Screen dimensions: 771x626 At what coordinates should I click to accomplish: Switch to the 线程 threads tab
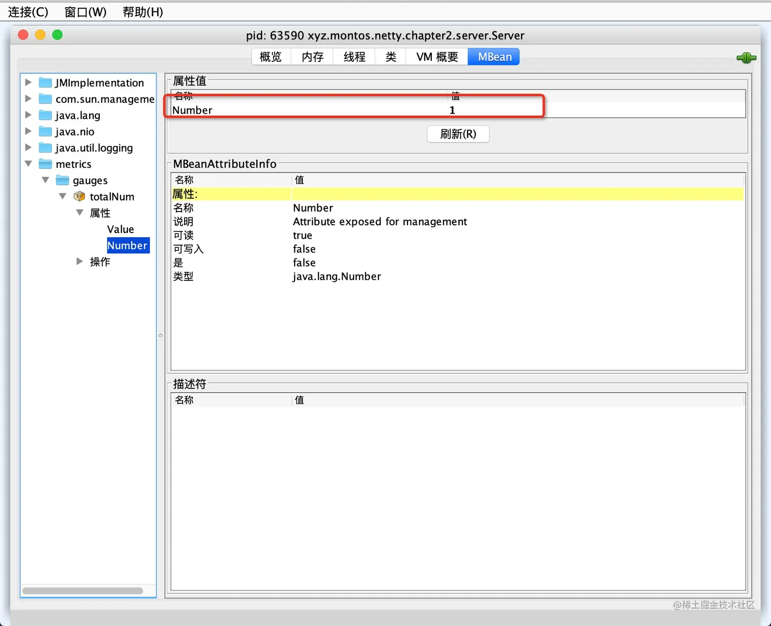click(354, 57)
